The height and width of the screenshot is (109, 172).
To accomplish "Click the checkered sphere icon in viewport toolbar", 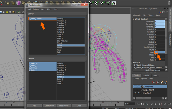I will (x=4, y=12).
